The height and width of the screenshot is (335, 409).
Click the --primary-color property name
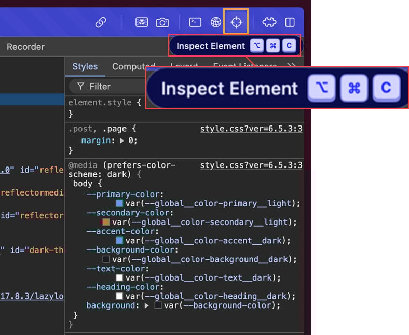point(123,194)
